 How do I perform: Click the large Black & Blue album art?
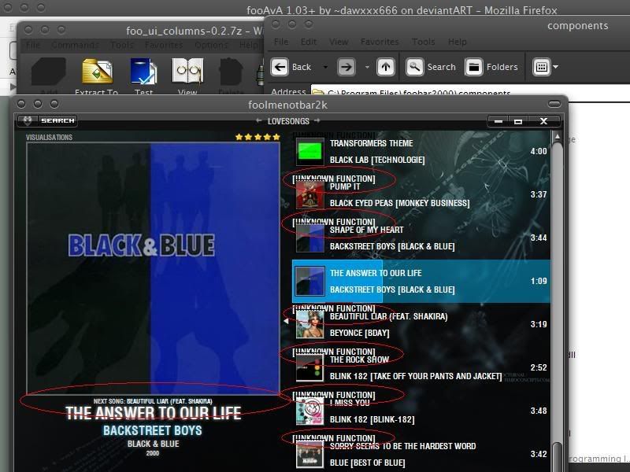153,268
